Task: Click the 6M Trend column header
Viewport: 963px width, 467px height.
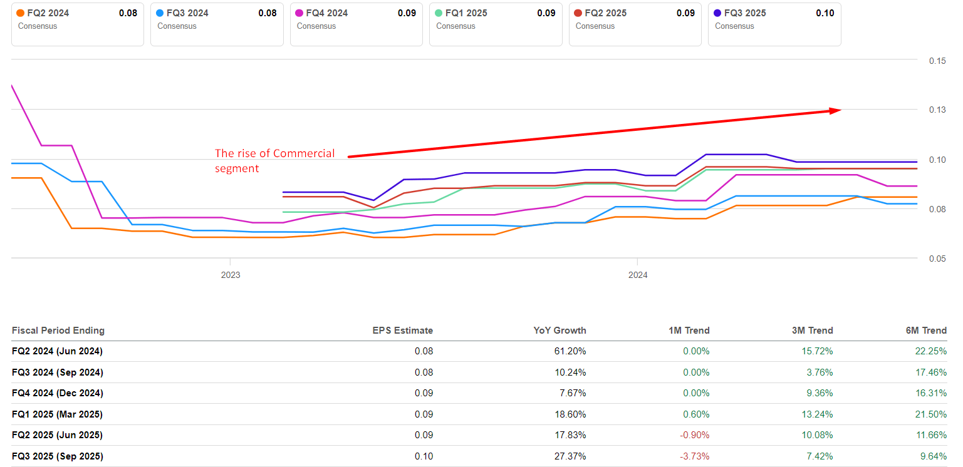Action: [x=925, y=331]
